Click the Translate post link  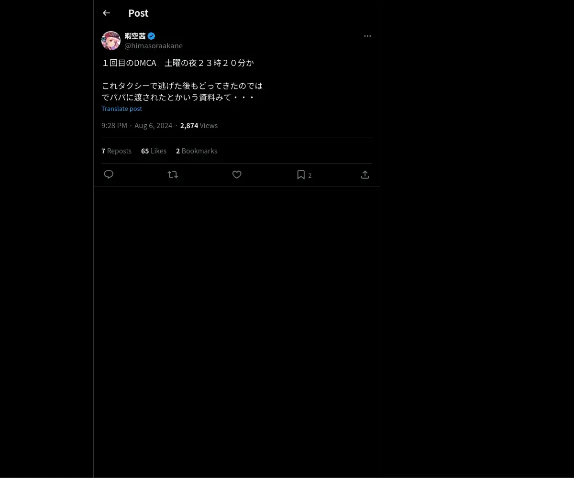(x=121, y=109)
